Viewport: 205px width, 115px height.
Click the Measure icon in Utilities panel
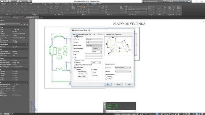point(160,8)
